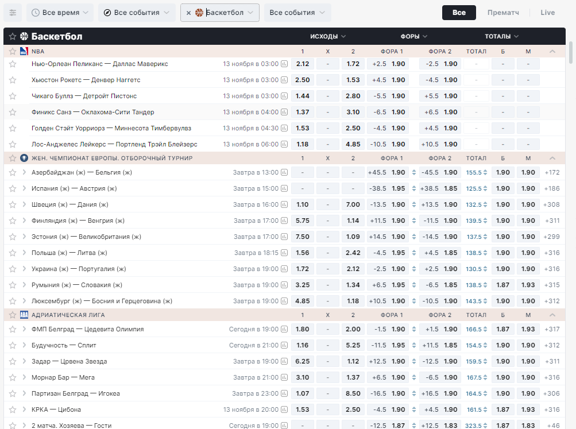
Task: Switch to the Прематч tab
Action: click(503, 13)
